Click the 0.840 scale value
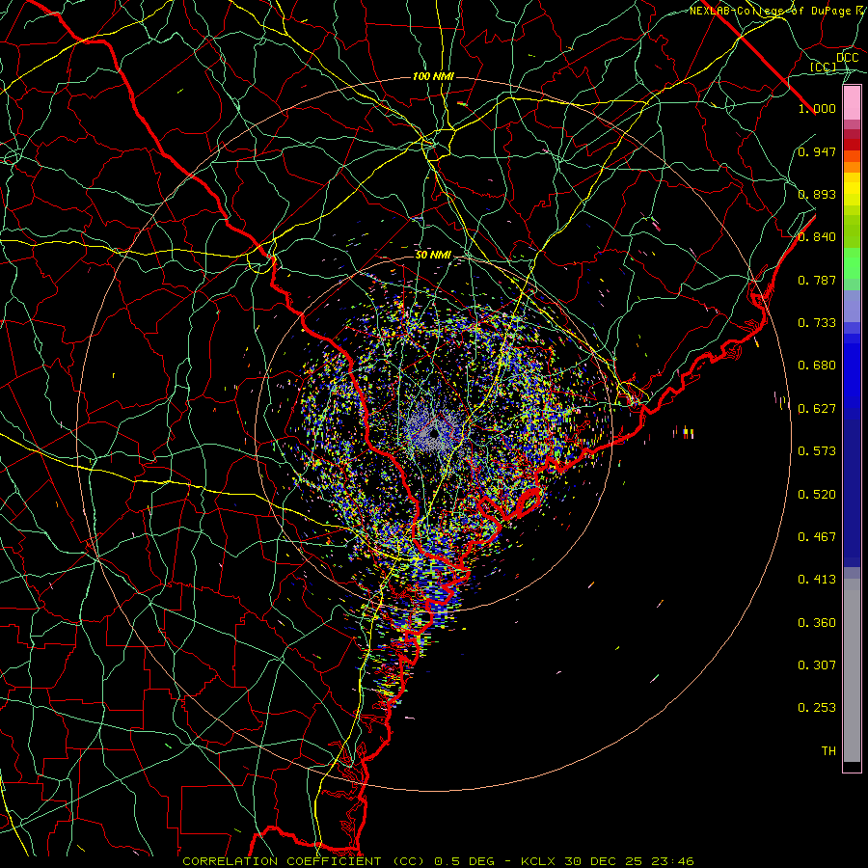The image size is (868, 868). 817,237
